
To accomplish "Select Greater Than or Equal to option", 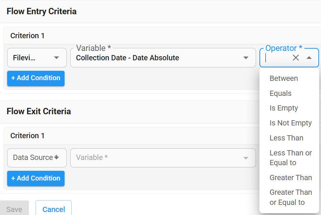I will 291,197.
